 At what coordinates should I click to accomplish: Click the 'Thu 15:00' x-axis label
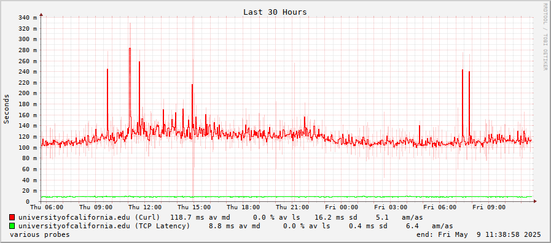(194, 207)
